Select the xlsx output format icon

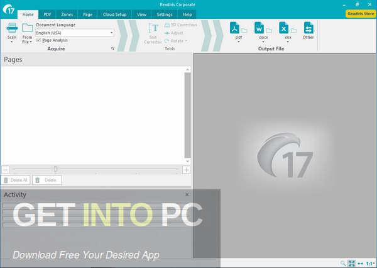click(283, 28)
